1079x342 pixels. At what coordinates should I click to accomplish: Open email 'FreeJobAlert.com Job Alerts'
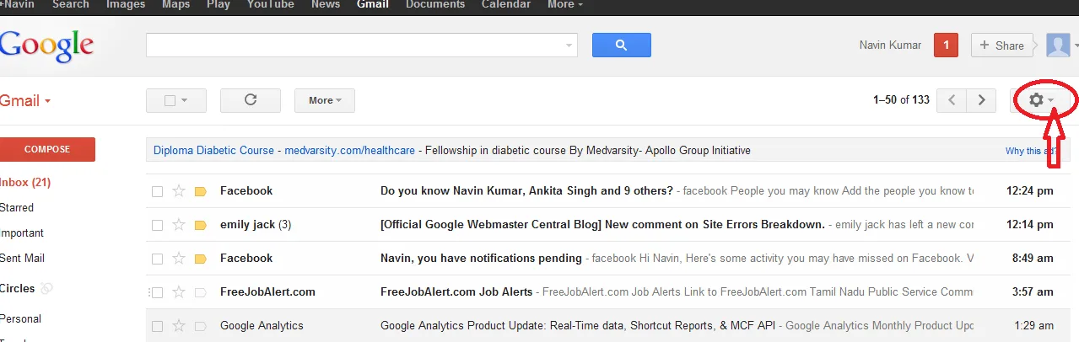pyautogui.click(x=456, y=292)
